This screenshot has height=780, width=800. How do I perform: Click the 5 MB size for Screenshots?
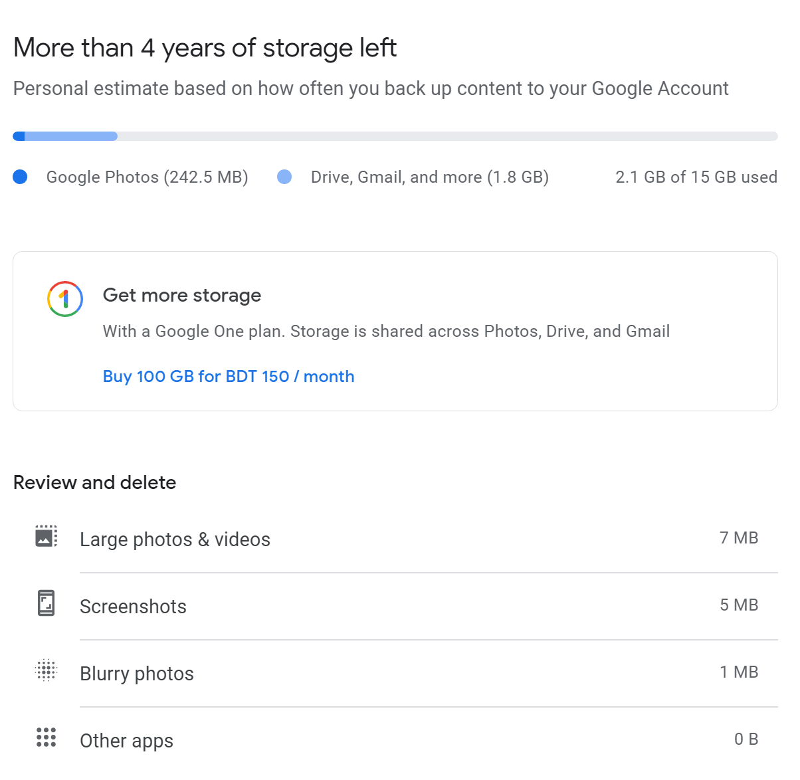point(738,605)
